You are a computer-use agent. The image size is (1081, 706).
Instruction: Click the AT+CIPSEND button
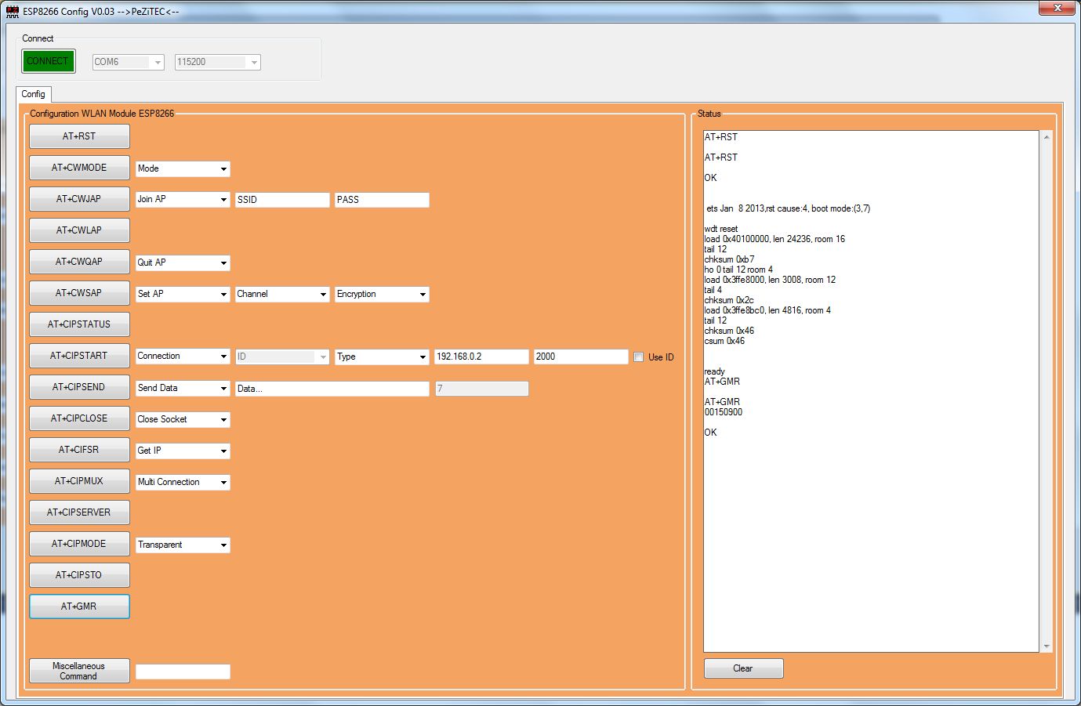[79, 387]
